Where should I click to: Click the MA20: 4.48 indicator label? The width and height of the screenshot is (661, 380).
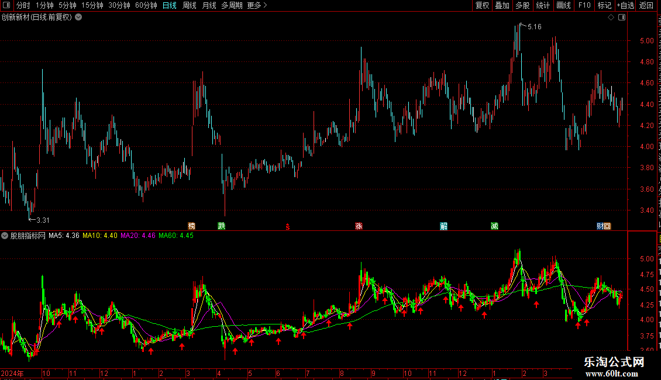138,236
